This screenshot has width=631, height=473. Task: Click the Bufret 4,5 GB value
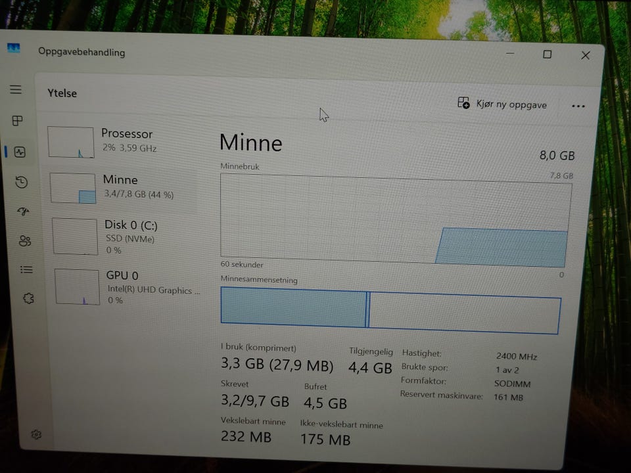(x=325, y=403)
